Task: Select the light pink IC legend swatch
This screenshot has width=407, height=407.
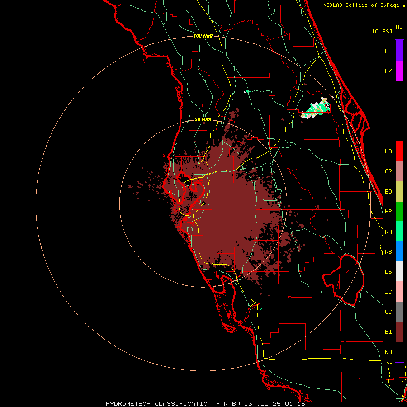Action: point(399,292)
